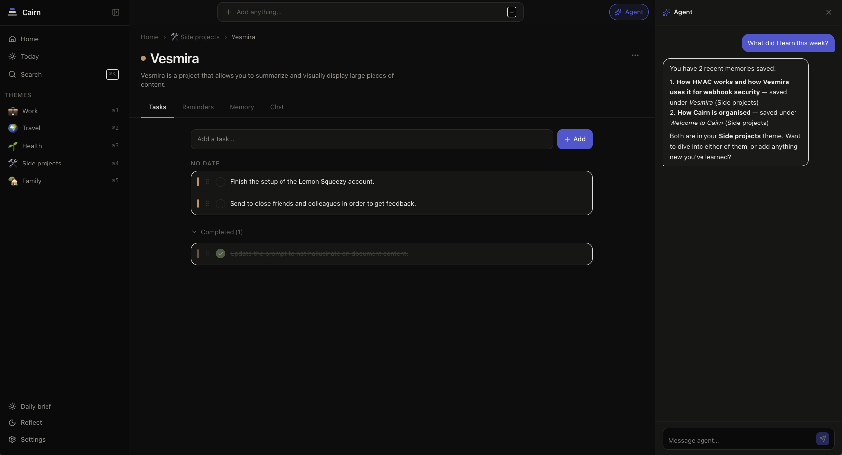This screenshot has width=842, height=455.
Task: Open Settings
Action: [64, 439]
